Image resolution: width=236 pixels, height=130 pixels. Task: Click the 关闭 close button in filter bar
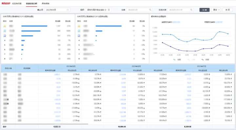(227, 10)
